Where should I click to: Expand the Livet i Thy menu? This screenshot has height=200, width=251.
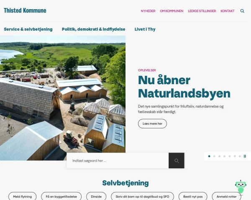coord(145,29)
